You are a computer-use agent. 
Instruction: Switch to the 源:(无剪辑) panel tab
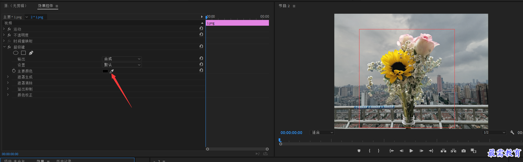tap(15, 6)
